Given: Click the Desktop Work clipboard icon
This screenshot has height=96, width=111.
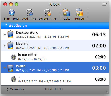Looking at the screenshot, I should click(10, 34).
